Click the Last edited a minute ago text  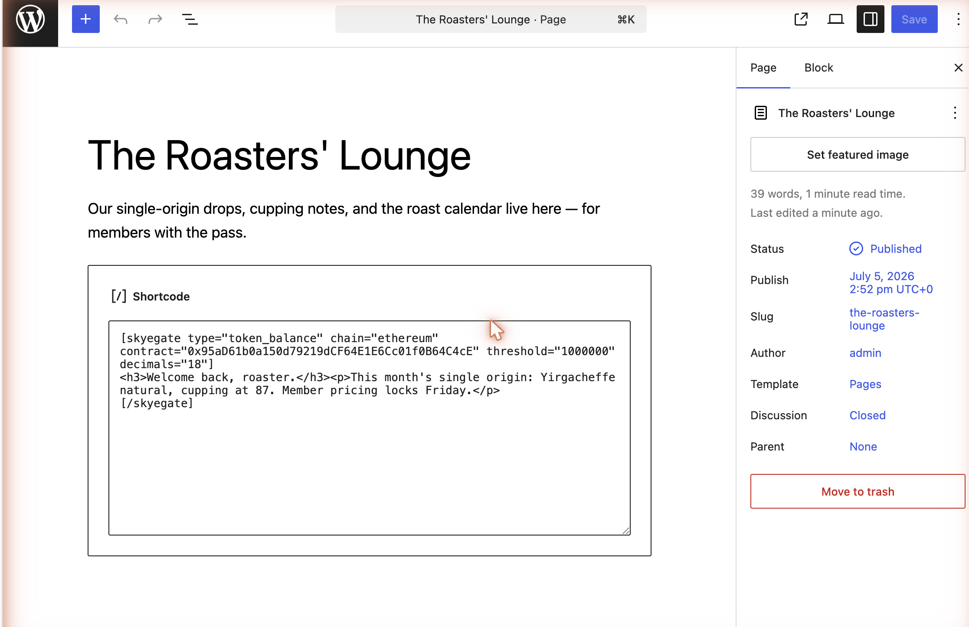(816, 213)
